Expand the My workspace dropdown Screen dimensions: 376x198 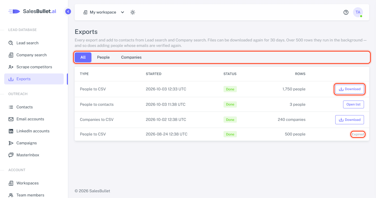point(104,12)
